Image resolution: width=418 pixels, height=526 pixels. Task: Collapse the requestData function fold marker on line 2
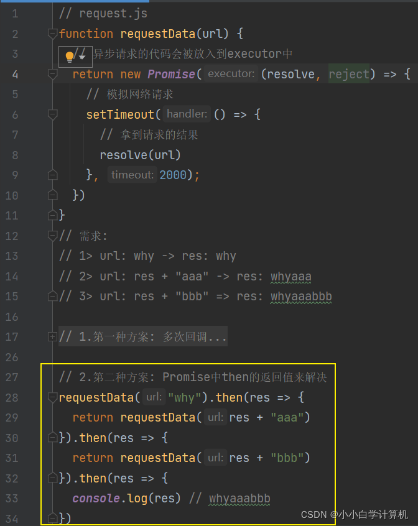pyautogui.click(x=53, y=34)
